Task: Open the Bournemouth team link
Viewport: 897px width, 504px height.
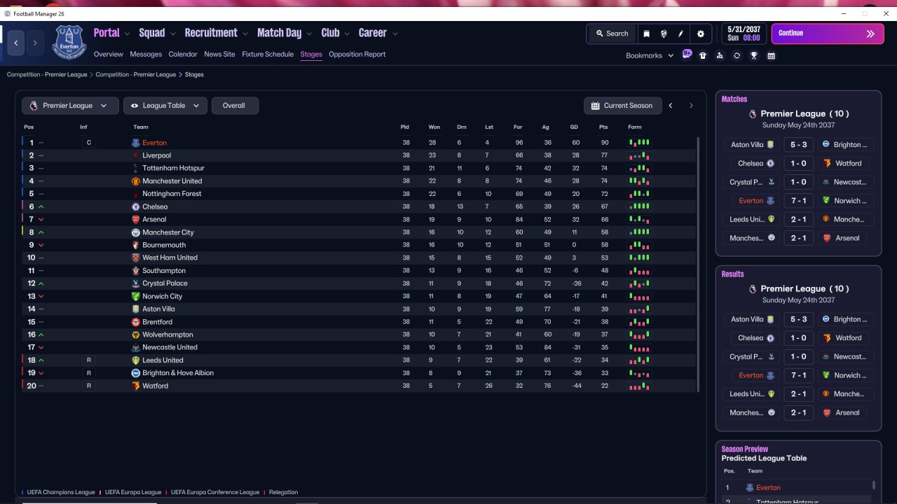Action: 164,245
